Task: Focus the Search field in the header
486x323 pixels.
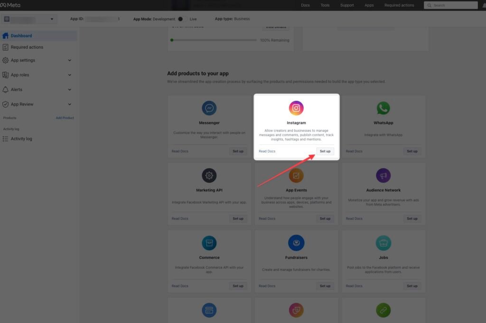Action: (451, 5)
